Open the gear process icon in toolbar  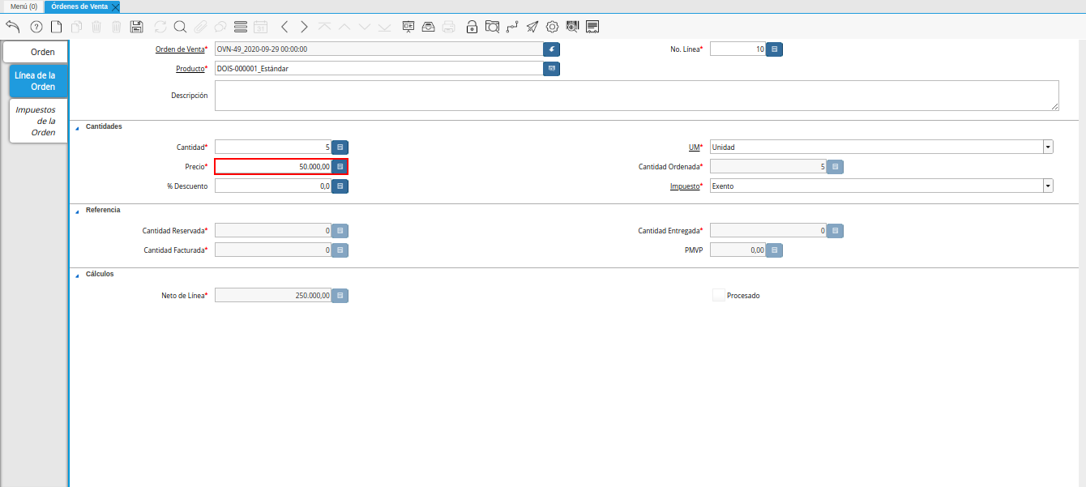point(553,27)
